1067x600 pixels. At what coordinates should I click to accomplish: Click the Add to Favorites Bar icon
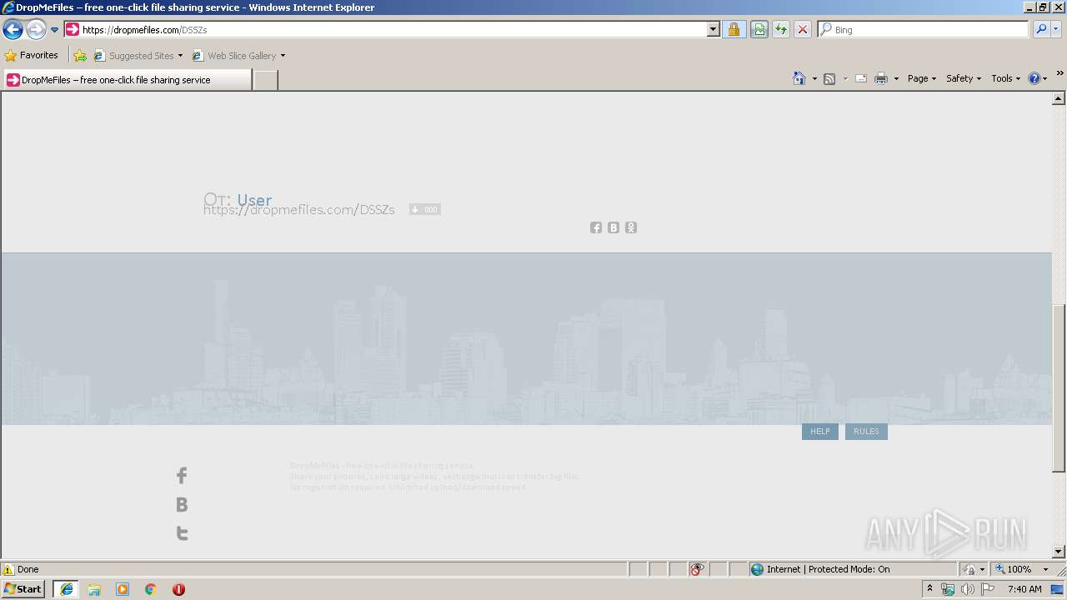[x=80, y=56]
